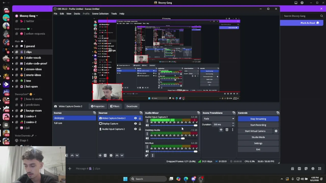The width and height of the screenshot is (326, 183).
Task: Remove the scene transition with trash icon
Action: (227, 130)
